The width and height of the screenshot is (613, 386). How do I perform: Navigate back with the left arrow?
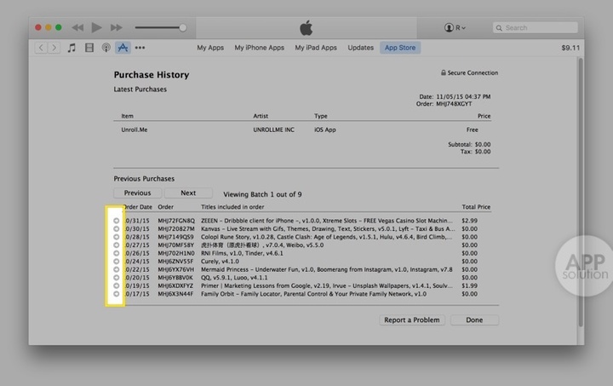pyautogui.click(x=42, y=48)
